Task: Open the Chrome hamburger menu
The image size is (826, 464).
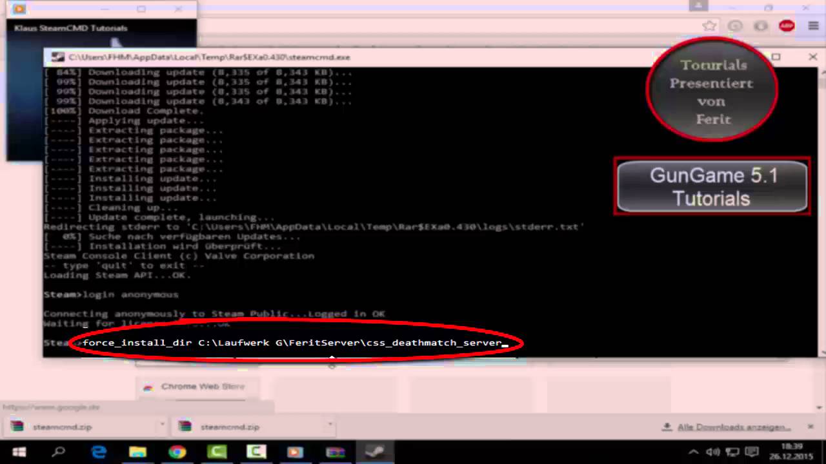Action: (812, 26)
